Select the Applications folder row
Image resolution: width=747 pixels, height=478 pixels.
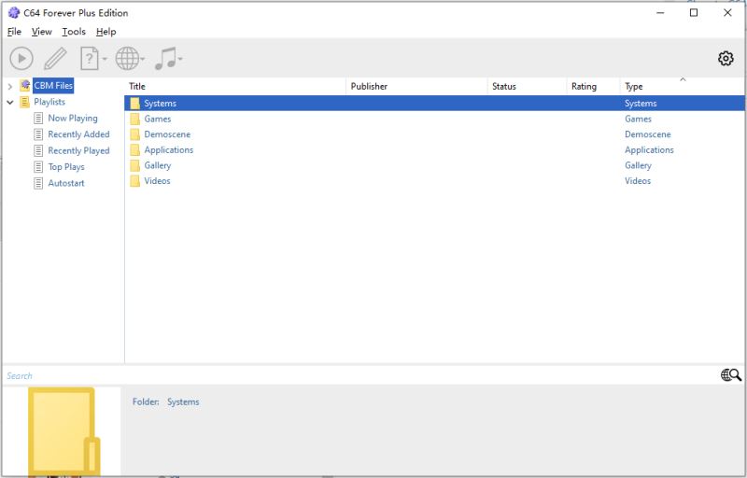434,150
